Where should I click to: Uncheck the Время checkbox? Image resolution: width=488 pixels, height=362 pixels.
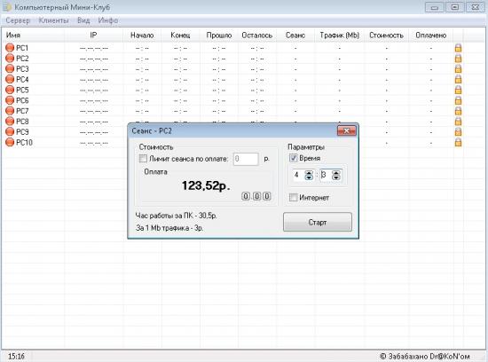point(293,158)
